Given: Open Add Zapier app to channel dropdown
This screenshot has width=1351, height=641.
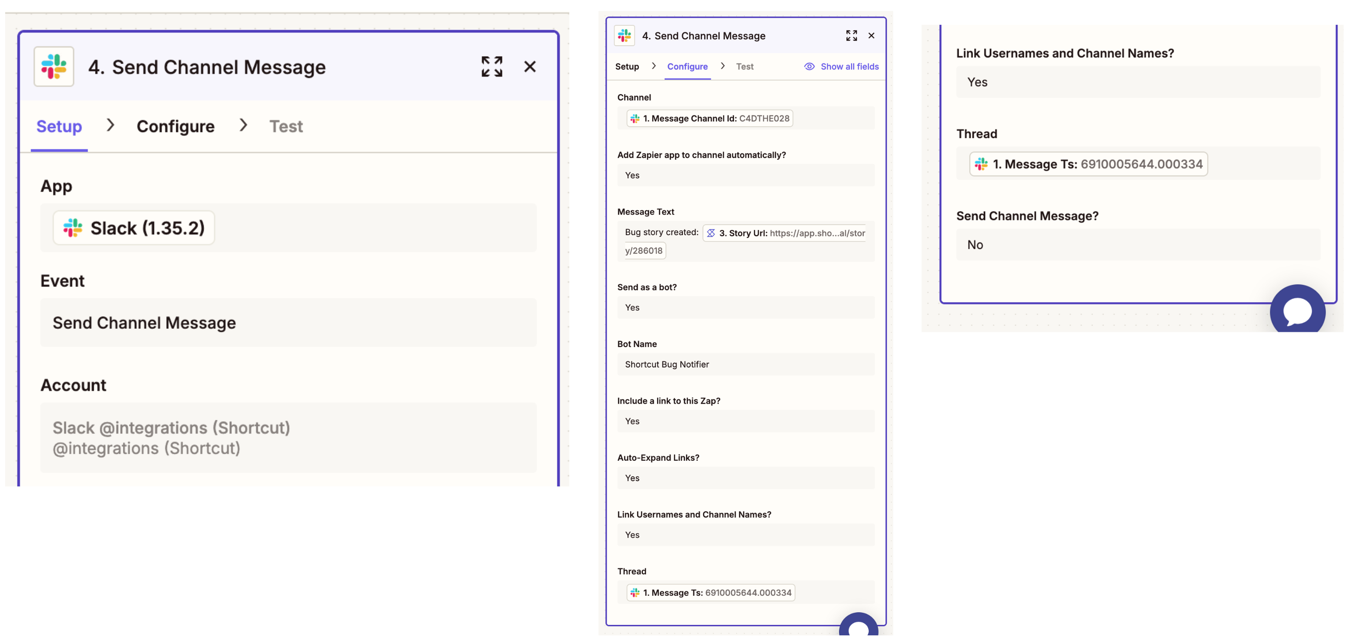Looking at the screenshot, I should point(745,175).
